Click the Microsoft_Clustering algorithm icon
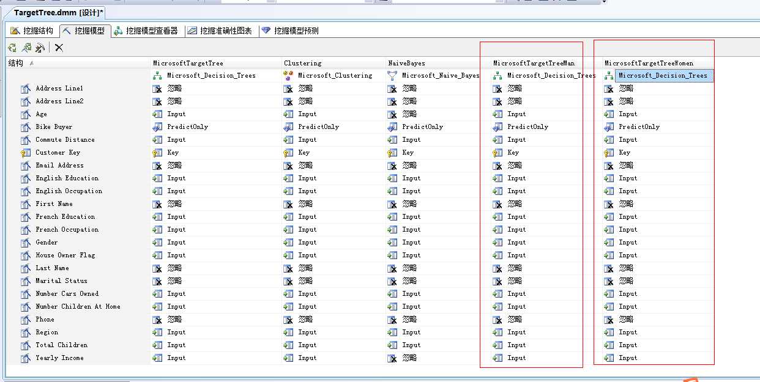The height and width of the screenshot is (382, 760). tap(288, 76)
